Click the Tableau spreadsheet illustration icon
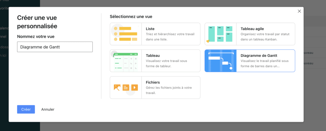The width and height of the screenshot is (326, 131). (x=125, y=61)
